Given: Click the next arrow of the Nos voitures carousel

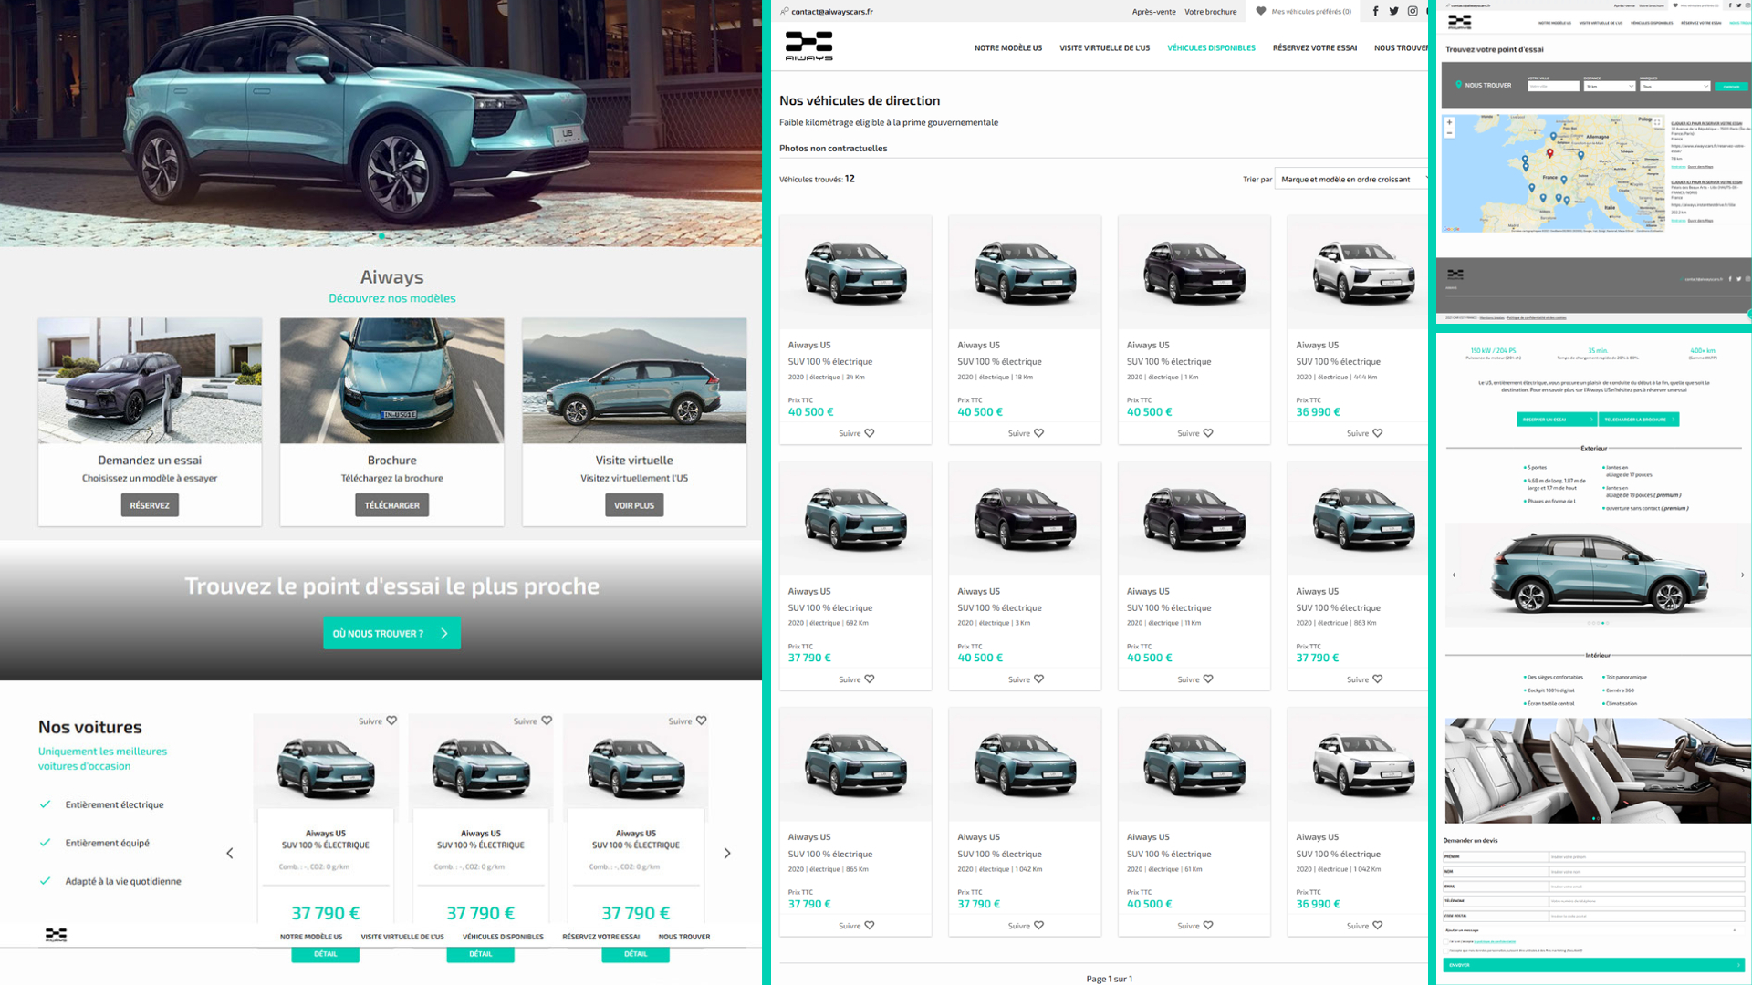Looking at the screenshot, I should click(727, 854).
